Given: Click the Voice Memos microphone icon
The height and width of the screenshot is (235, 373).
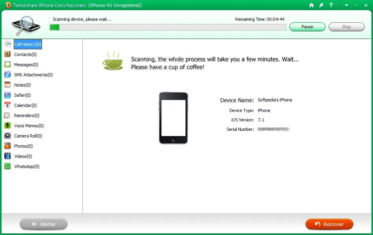Looking at the screenshot, I should [7, 126].
